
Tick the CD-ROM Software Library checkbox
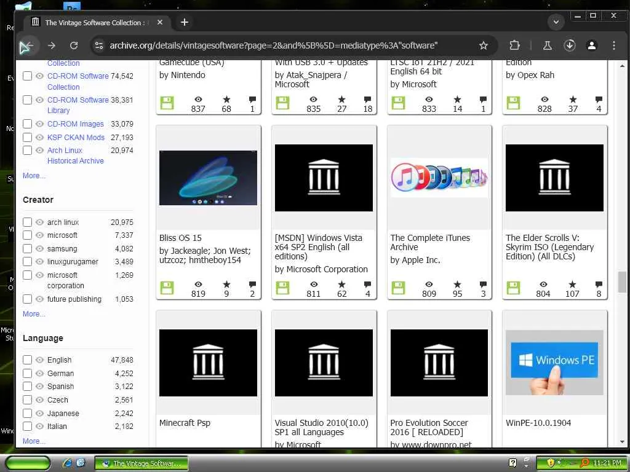(27, 100)
